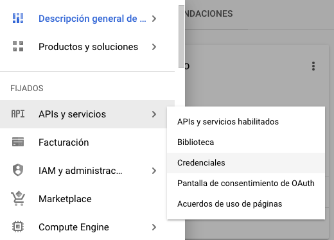Click the IAM shield icon
The height and width of the screenshot is (240, 334).
tap(18, 170)
